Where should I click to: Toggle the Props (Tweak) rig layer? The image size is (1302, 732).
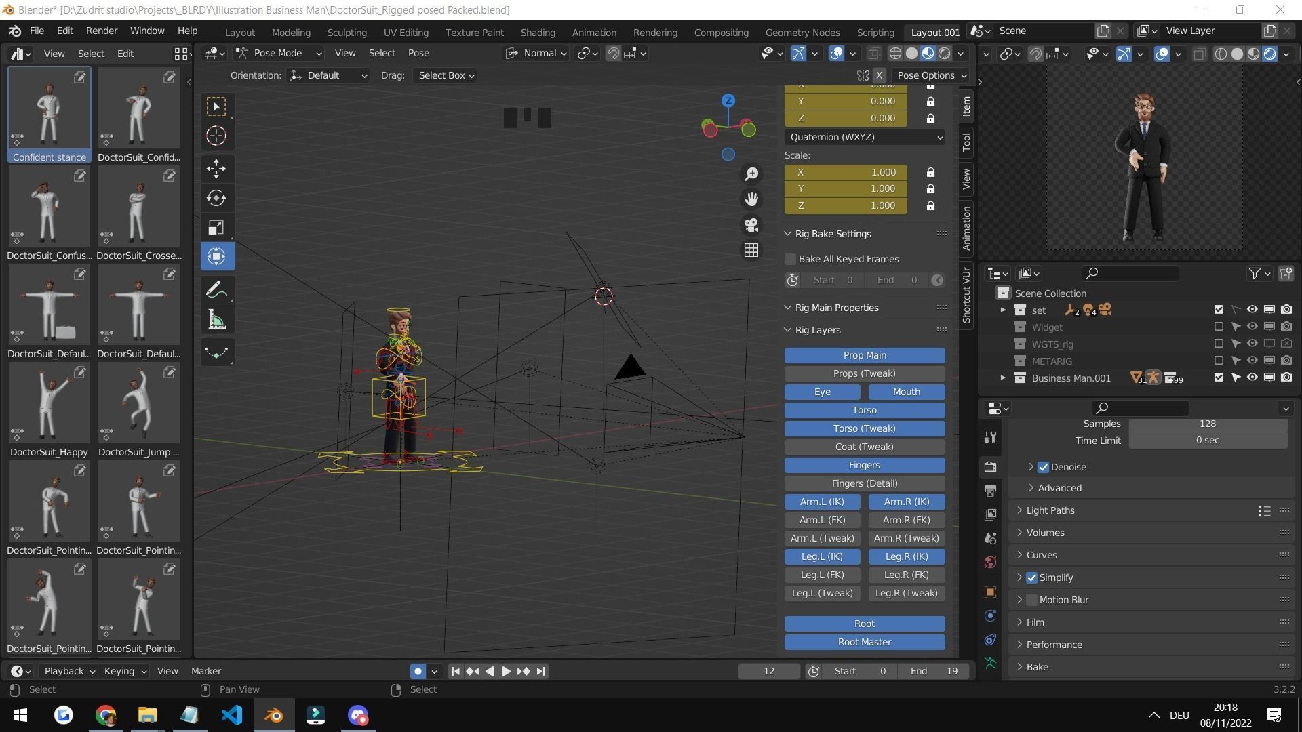pos(865,373)
